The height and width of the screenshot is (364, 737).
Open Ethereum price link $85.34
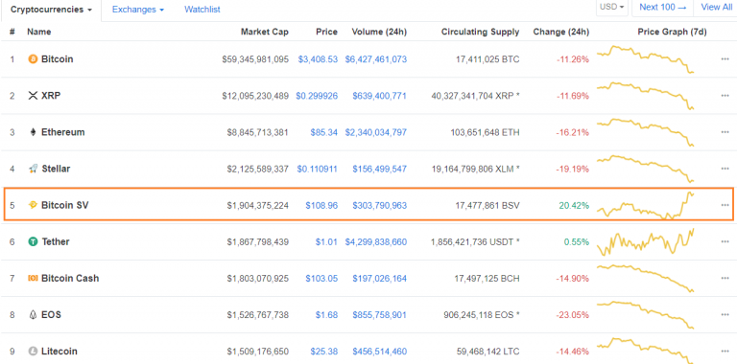(x=323, y=132)
